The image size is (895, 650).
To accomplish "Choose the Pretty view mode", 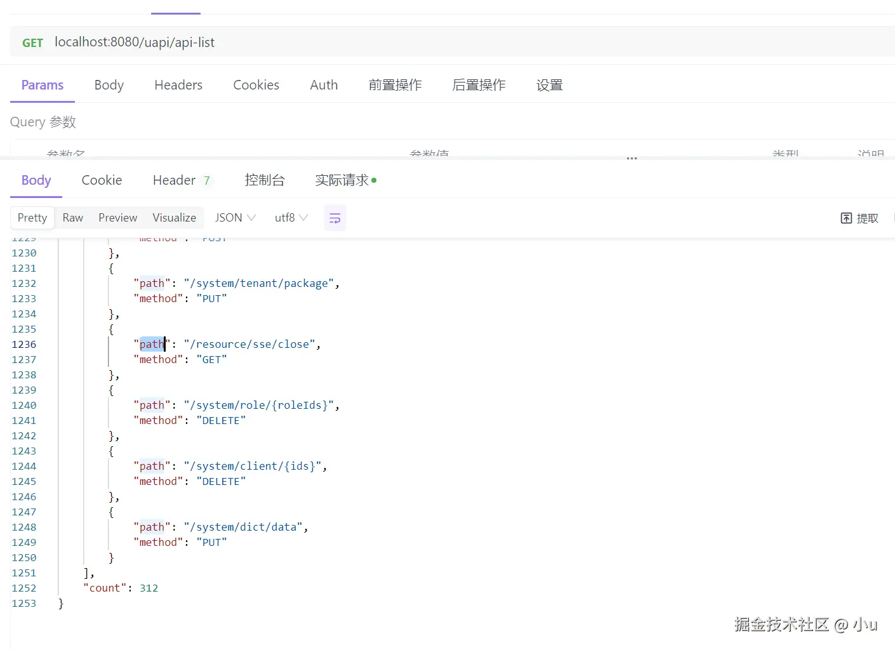I will click(32, 218).
